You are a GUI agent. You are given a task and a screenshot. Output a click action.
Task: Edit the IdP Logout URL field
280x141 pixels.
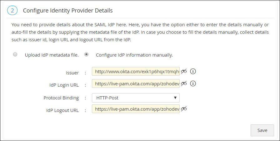tap(136, 109)
